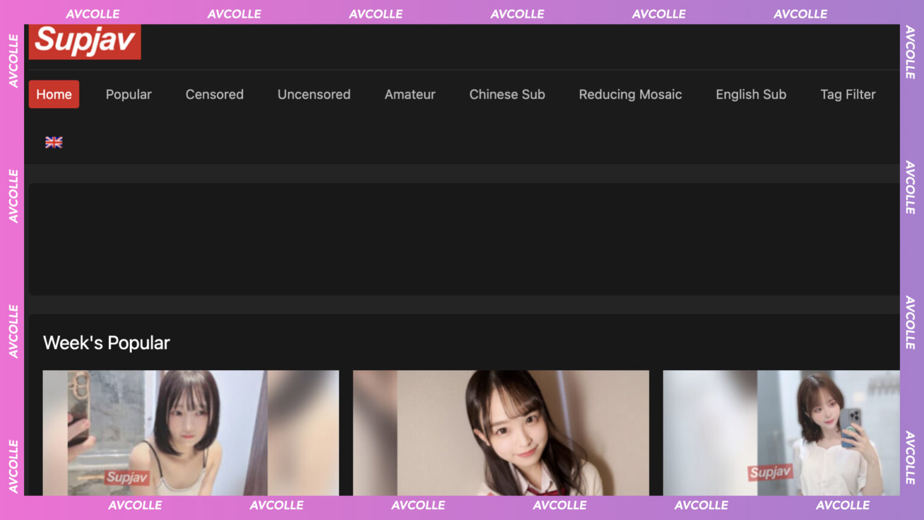Open the first Week's Popular thumbnail
924x520 pixels.
[191, 432]
